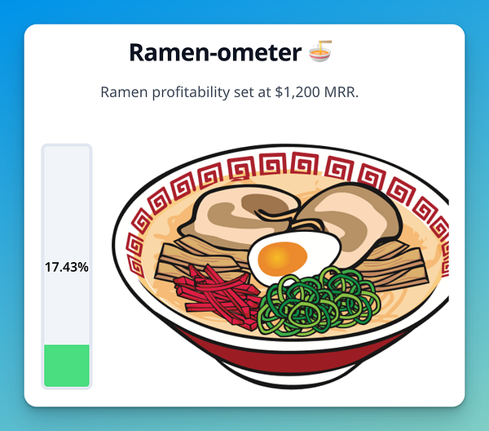The width and height of the screenshot is (489, 431).
Task: Click the ramen bowl emoji beside title
Action: pyautogui.click(x=320, y=51)
